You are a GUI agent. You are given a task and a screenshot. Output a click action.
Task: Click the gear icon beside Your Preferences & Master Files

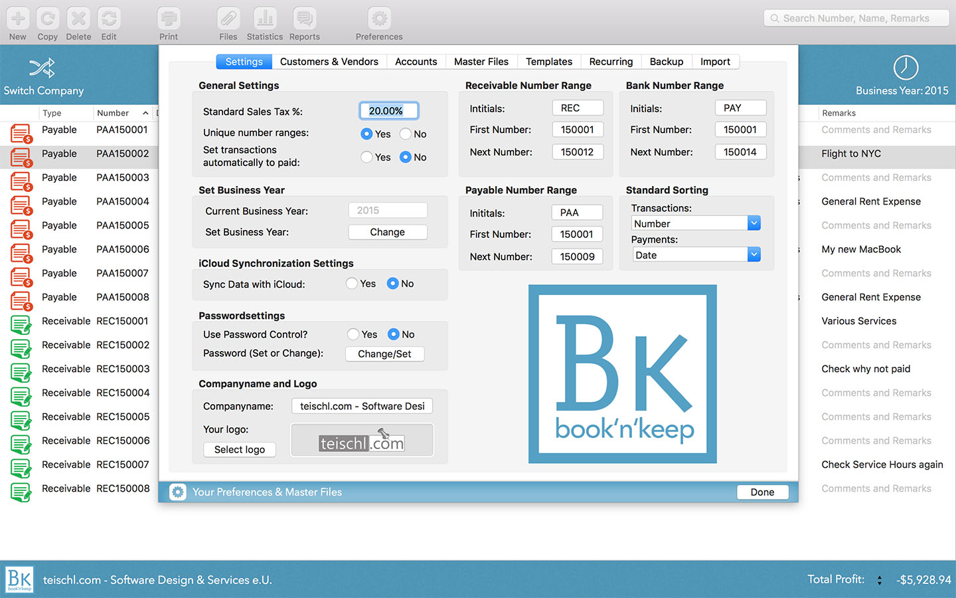click(x=177, y=492)
